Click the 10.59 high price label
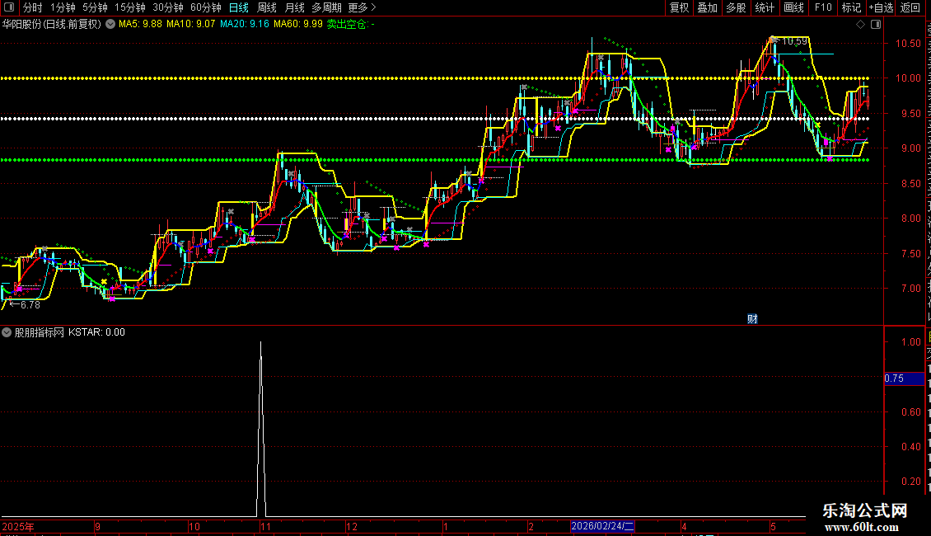 794,41
